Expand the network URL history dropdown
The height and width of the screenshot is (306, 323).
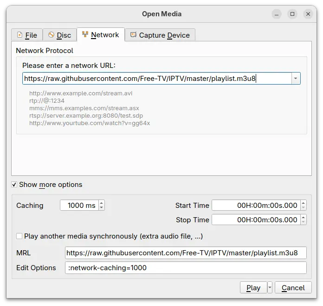pyautogui.click(x=296, y=79)
